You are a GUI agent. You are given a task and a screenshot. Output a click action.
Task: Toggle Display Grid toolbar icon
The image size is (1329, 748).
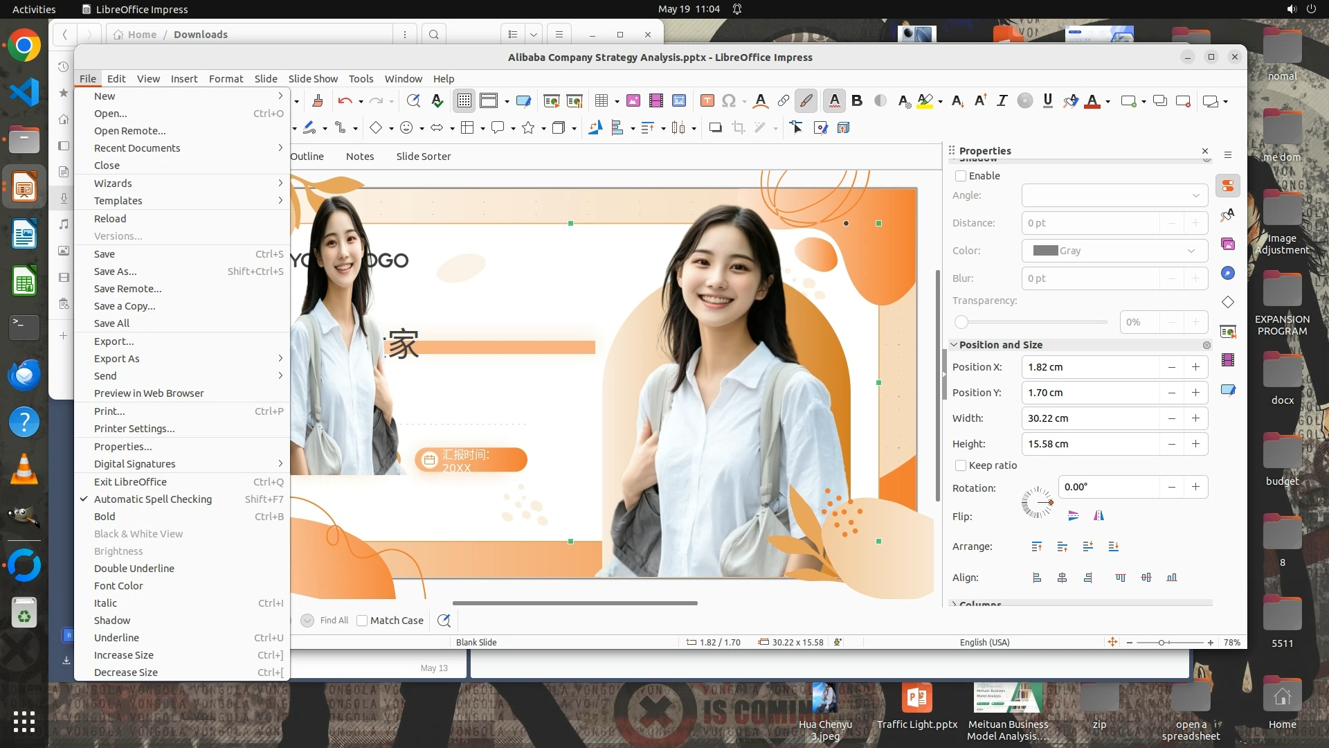(464, 101)
